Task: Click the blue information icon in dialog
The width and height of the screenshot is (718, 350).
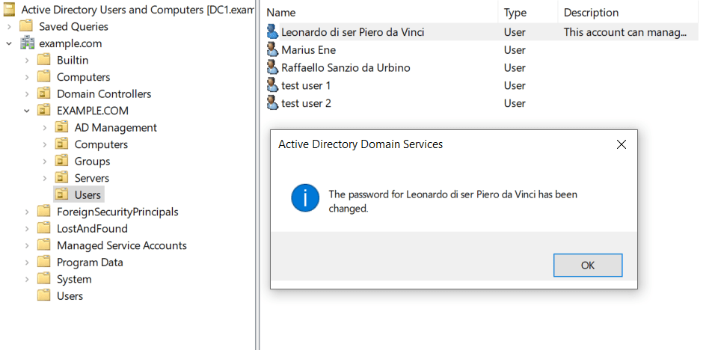Action: (x=304, y=200)
